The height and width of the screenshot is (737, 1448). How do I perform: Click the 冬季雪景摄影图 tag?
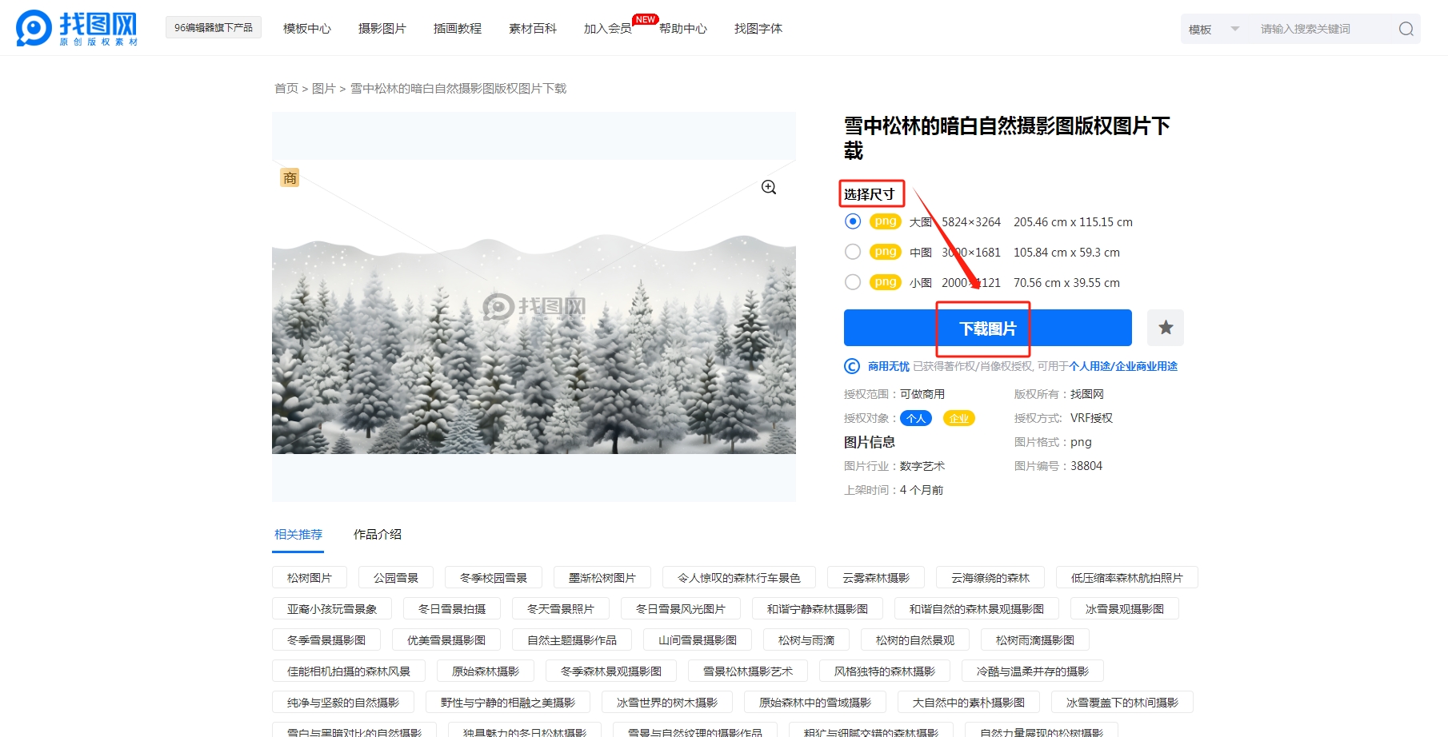(x=326, y=639)
